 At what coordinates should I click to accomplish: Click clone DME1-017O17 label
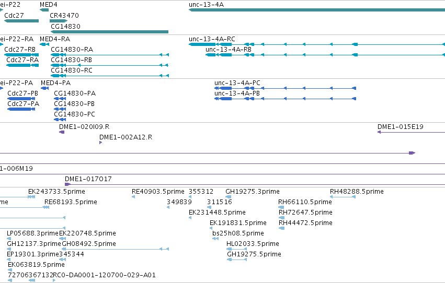(x=88, y=179)
